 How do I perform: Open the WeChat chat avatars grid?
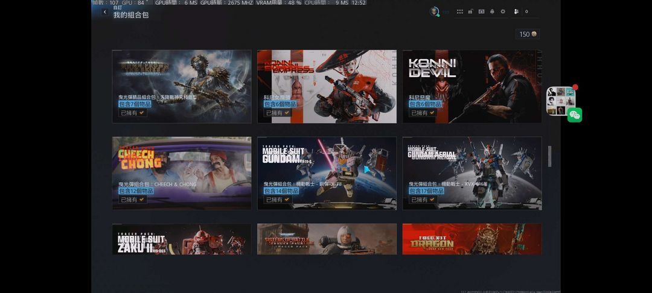560,101
